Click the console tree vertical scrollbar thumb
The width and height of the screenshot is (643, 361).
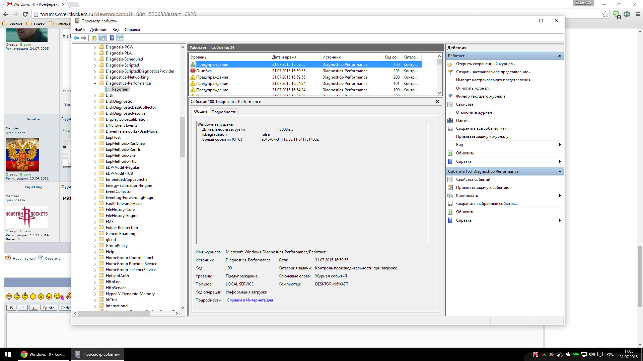183,137
